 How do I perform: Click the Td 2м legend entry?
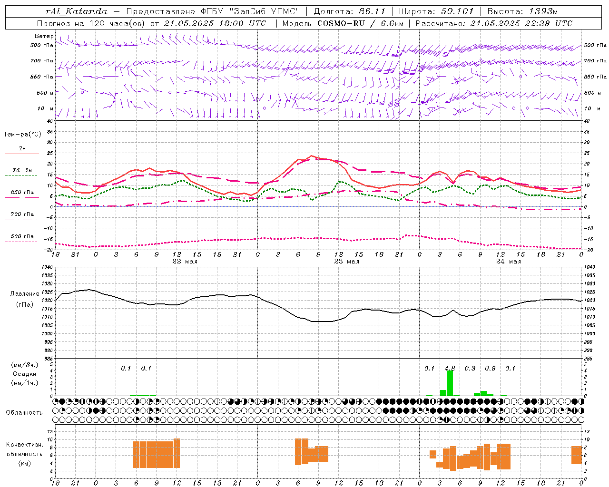pyautogui.click(x=22, y=170)
